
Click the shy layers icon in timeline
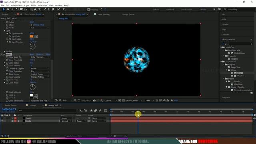(91, 110)
